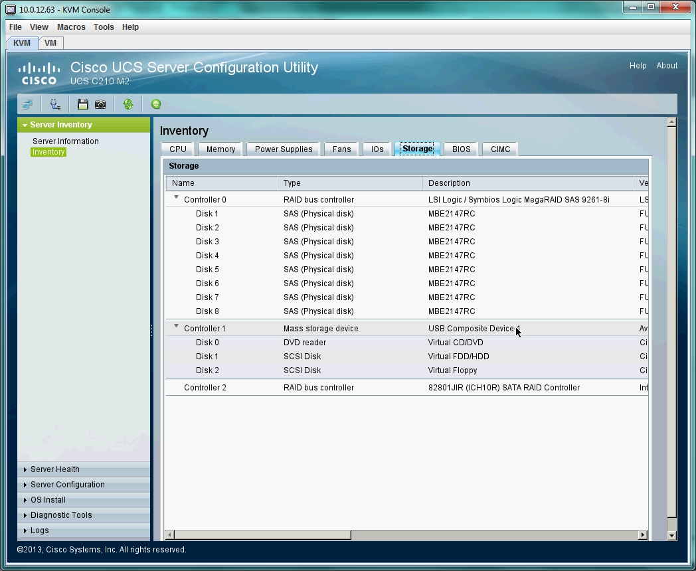Click the green refresh arrows icon
The width and height of the screenshot is (696, 571).
click(128, 104)
